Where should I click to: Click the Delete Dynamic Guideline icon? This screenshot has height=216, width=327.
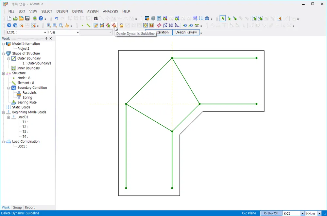[x=114, y=25]
